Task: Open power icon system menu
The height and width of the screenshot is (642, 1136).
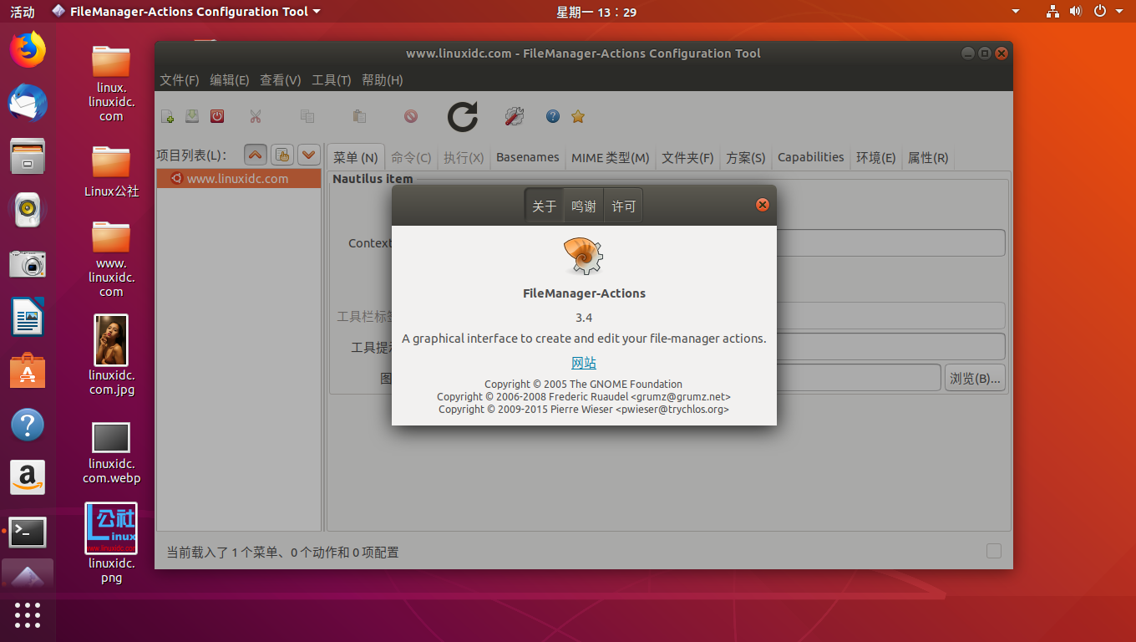Action: point(1099,12)
